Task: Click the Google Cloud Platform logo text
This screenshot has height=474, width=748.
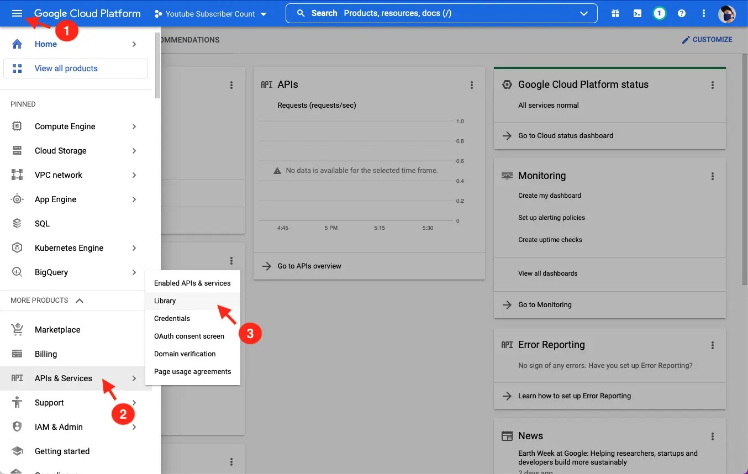Action: [x=87, y=13]
